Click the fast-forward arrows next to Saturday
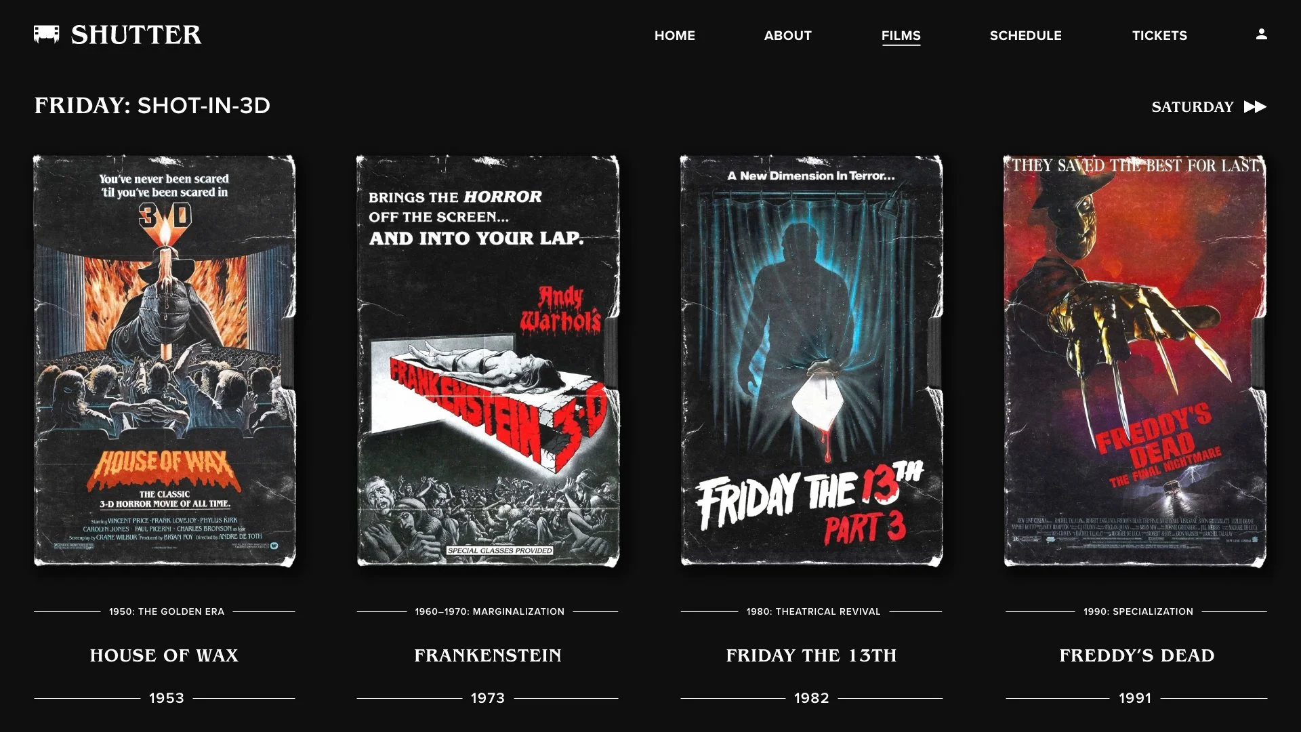1301x732 pixels. click(x=1255, y=107)
